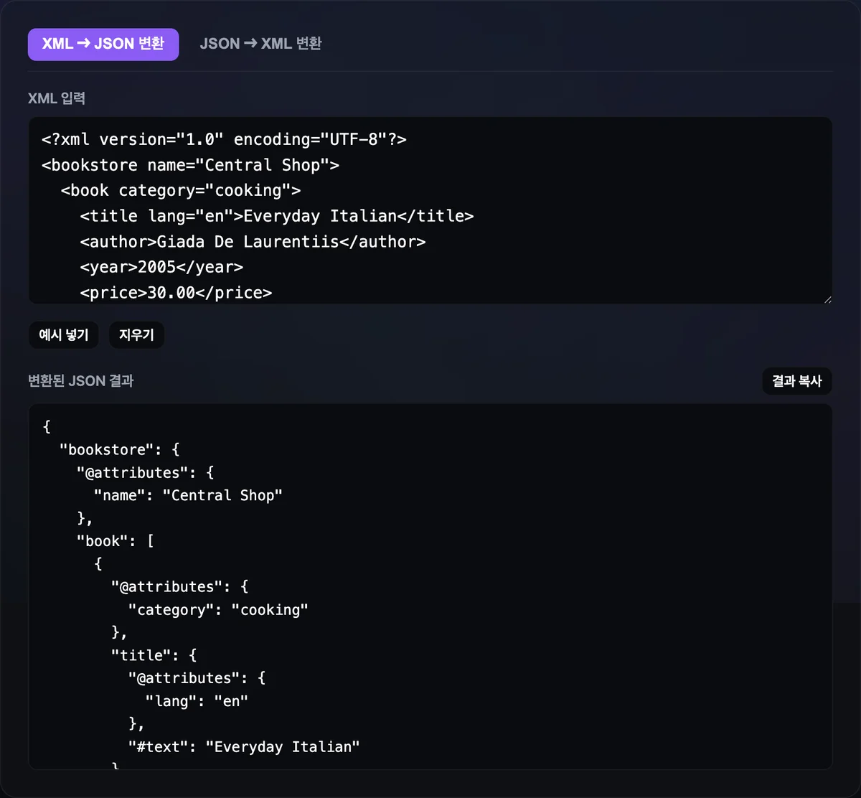
Task: Click the XML 입력 label
Action: [x=57, y=98]
